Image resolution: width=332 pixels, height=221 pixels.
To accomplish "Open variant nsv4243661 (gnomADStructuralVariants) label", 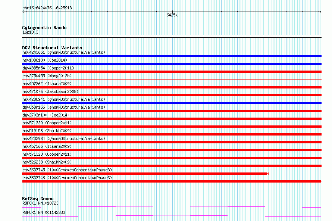I will tap(64, 52).
